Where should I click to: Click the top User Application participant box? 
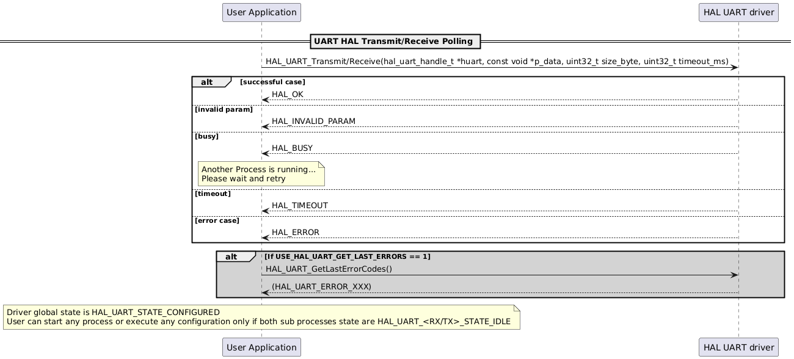pyautogui.click(x=261, y=12)
